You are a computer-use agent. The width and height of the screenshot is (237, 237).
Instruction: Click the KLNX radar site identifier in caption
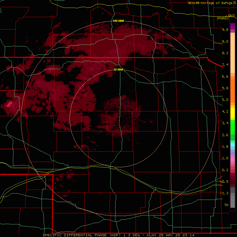pos(152,235)
